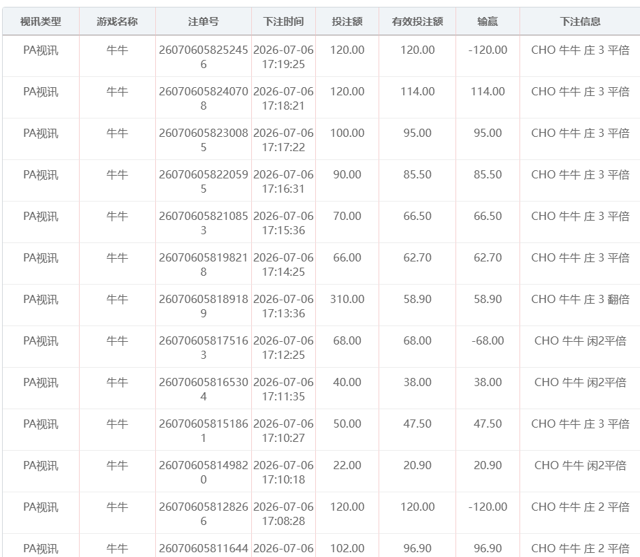The height and width of the screenshot is (557, 640).
Task: Click the 输赢 column header
Action: (x=487, y=21)
